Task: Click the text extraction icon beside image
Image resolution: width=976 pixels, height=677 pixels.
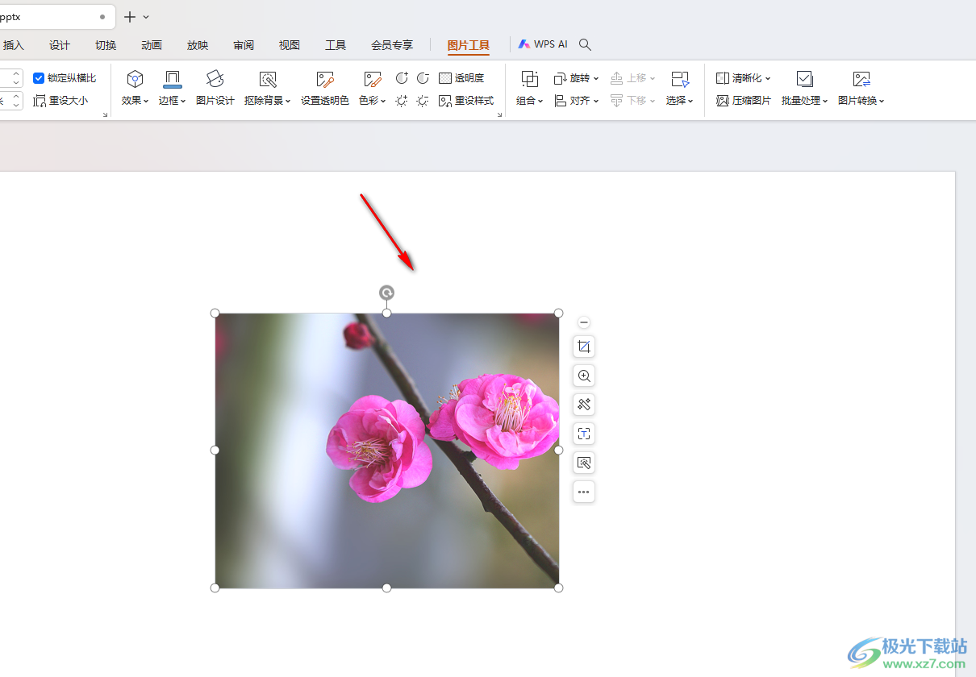Action: 584,434
